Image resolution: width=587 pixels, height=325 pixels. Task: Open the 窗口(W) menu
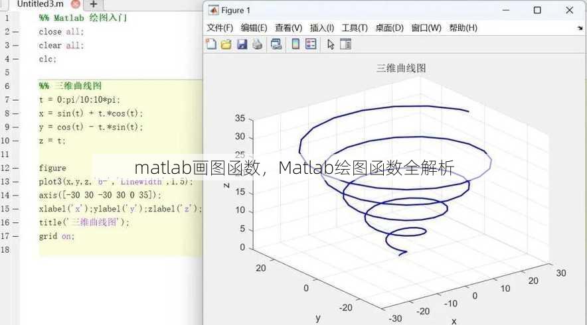pos(426,28)
